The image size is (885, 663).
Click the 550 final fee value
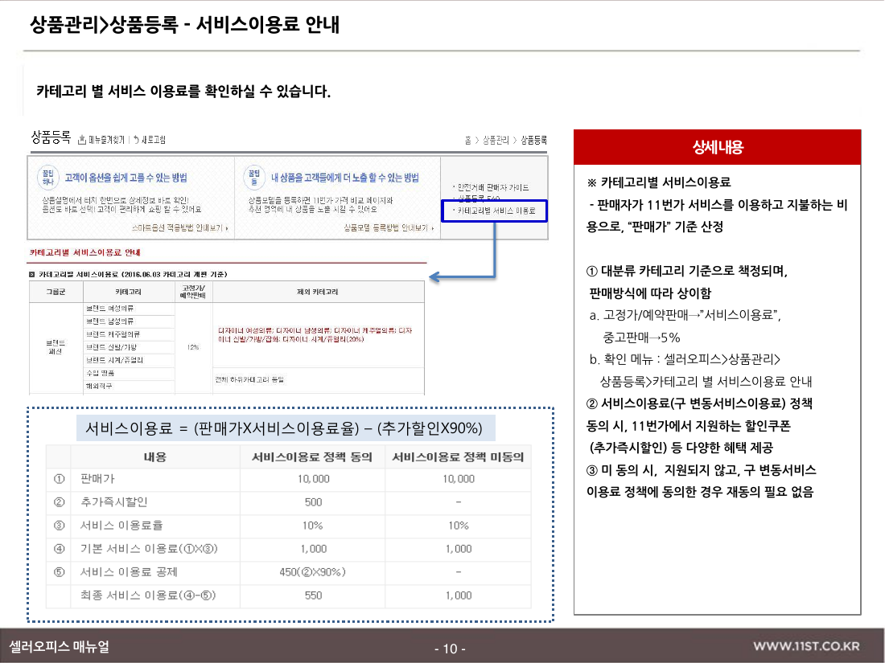pyautogui.click(x=313, y=595)
